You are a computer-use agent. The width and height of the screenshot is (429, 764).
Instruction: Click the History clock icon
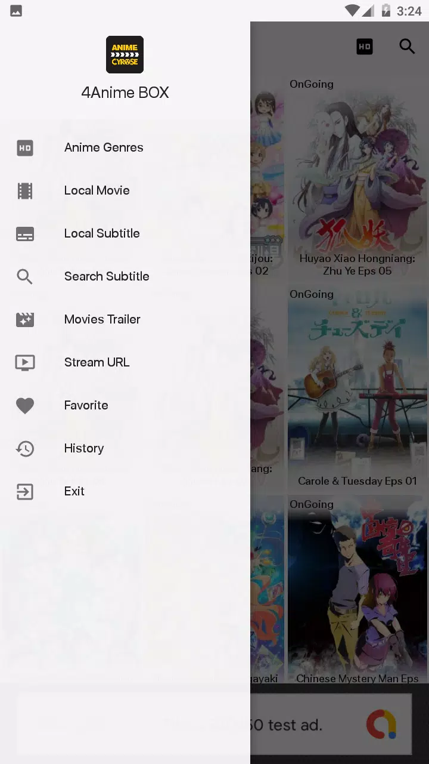coord(24,448)
